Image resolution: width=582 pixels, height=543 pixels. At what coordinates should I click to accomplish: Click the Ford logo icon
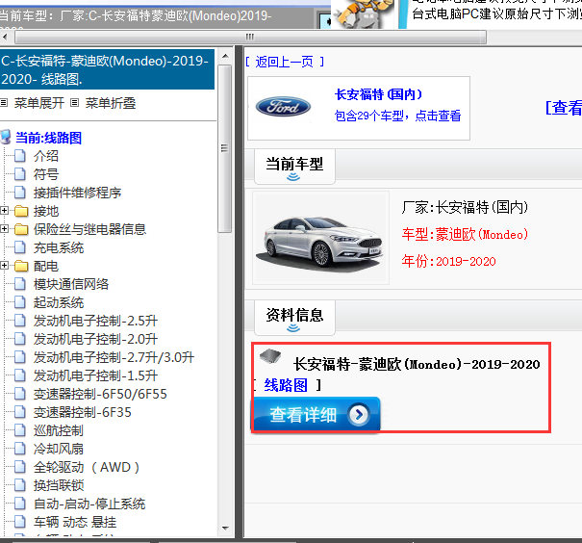coord(283,107)
